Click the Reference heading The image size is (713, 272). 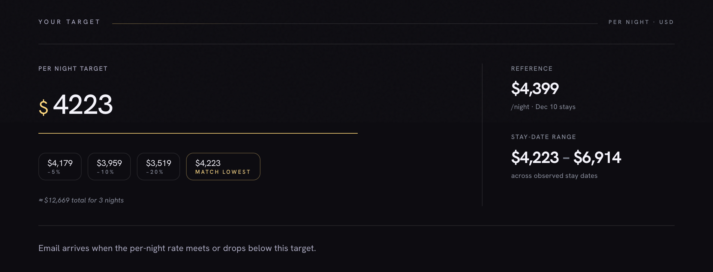532,69
